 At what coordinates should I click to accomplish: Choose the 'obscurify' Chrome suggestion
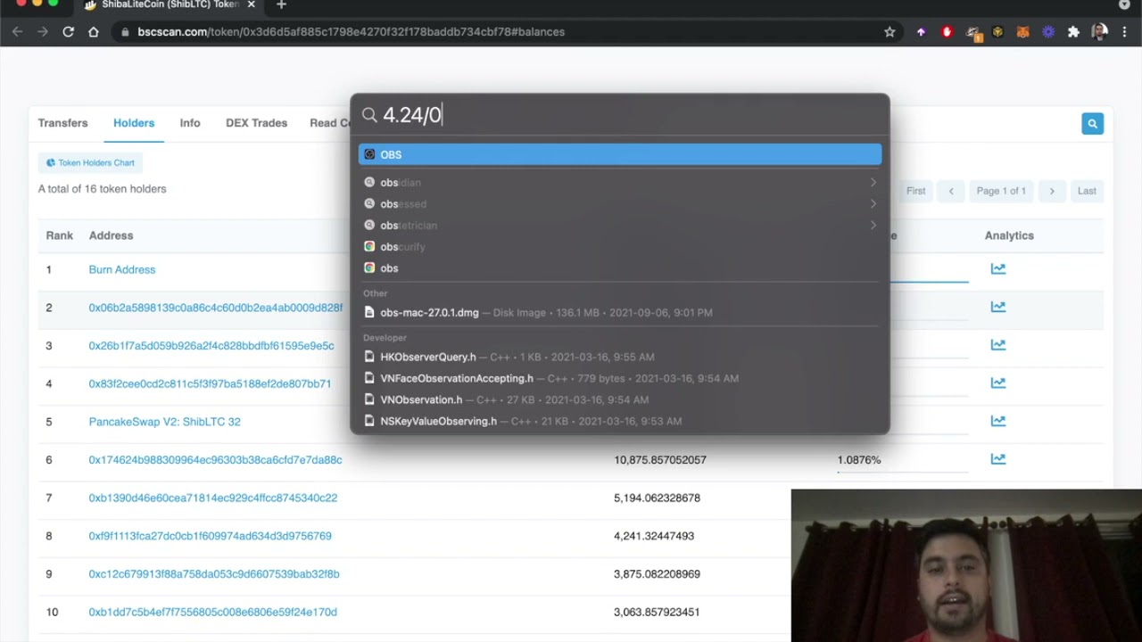620,246
